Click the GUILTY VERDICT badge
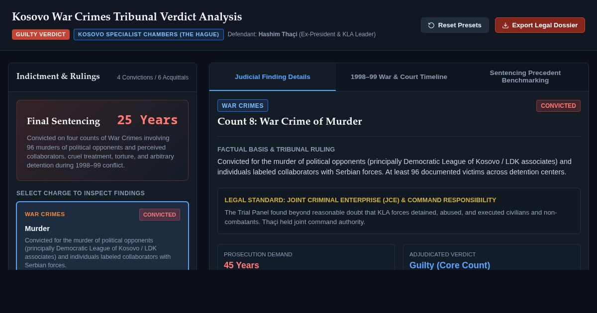The image size is (597, 313). [41, 34]
